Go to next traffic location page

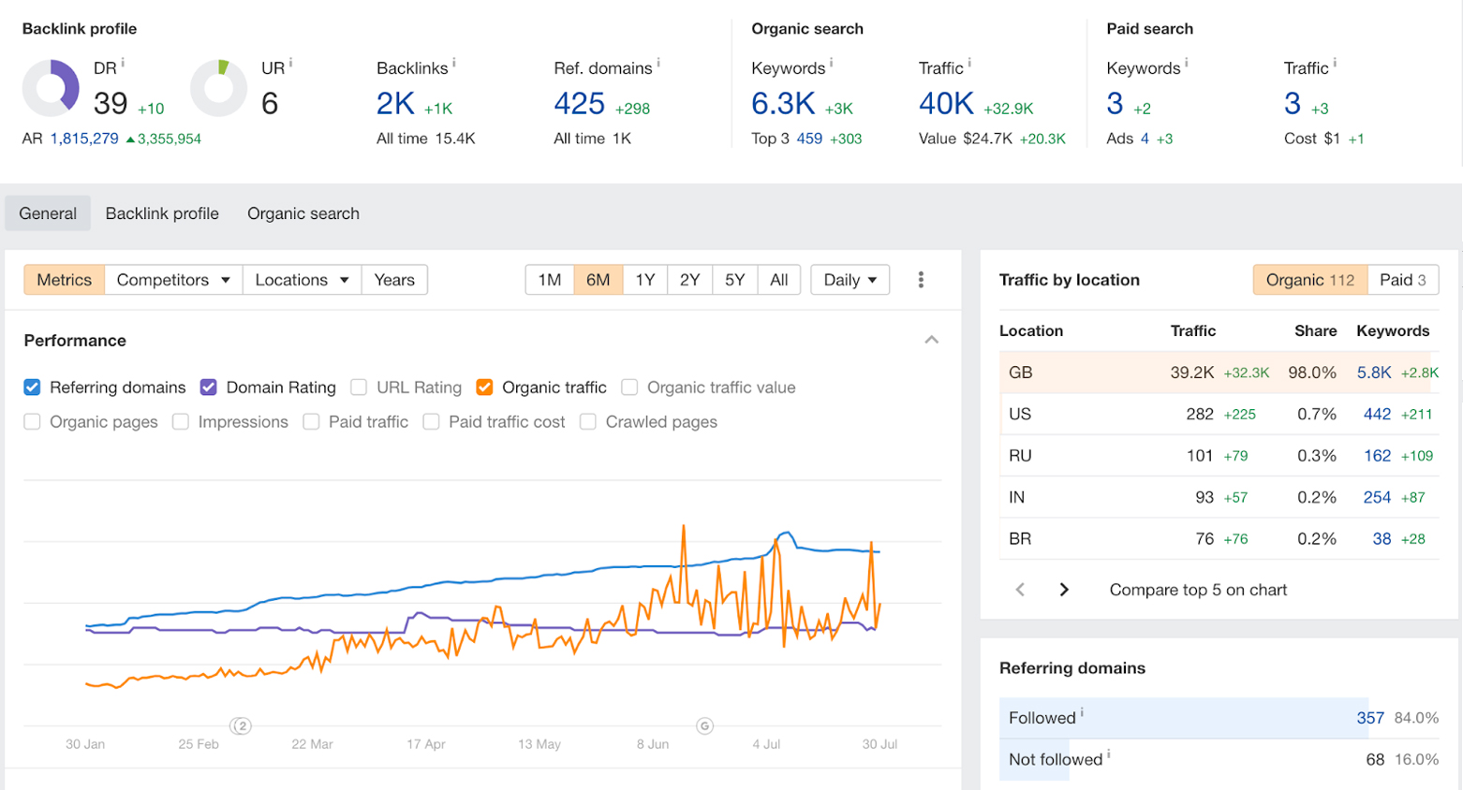[x=1064, y=590]
